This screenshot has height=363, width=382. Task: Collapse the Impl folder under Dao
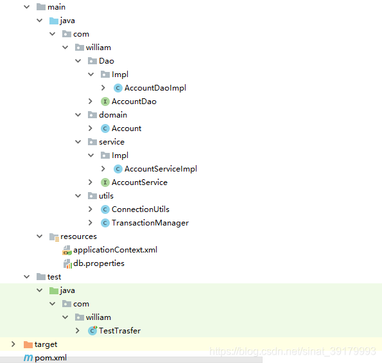91,75
